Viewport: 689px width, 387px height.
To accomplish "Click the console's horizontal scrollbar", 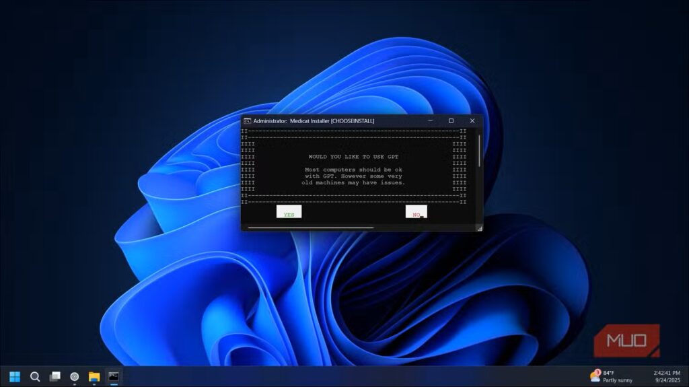I will 310,227.
